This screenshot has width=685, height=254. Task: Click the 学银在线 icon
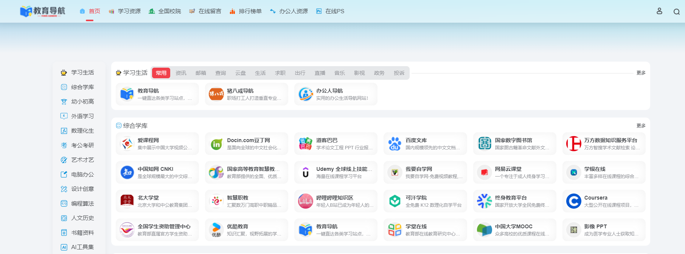(574, 172)
